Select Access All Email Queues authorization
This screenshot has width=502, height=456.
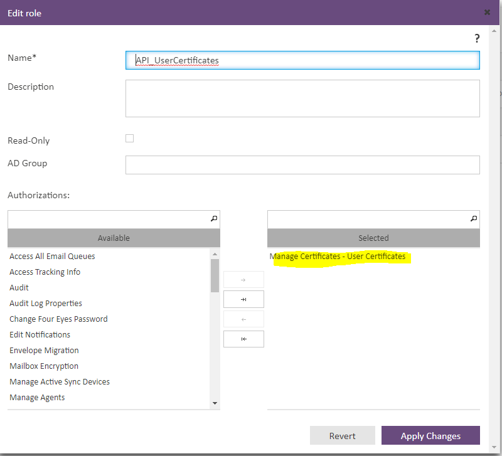click(x=52, y=257)
